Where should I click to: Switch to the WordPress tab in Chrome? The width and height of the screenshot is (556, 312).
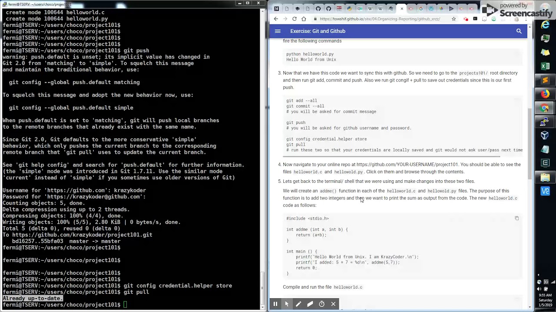click(431, 9)
